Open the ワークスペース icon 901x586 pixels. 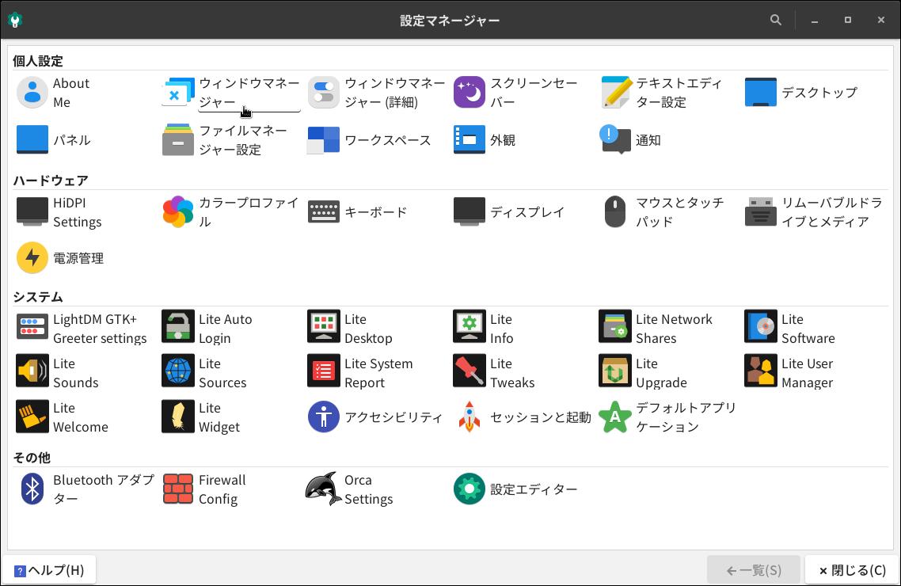coord(324,140)
